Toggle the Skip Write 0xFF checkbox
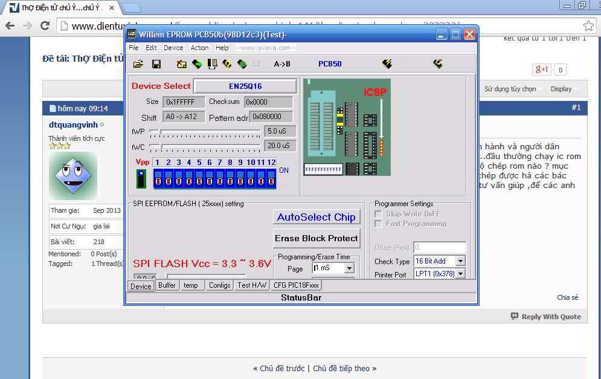 (378, 214)
